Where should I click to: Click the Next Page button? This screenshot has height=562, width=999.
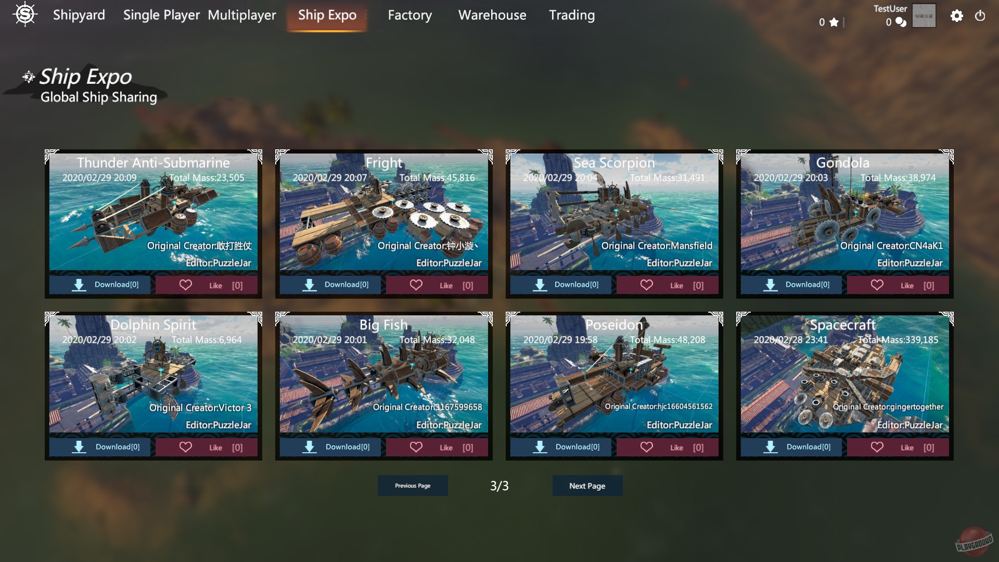[x=587, y=486]
